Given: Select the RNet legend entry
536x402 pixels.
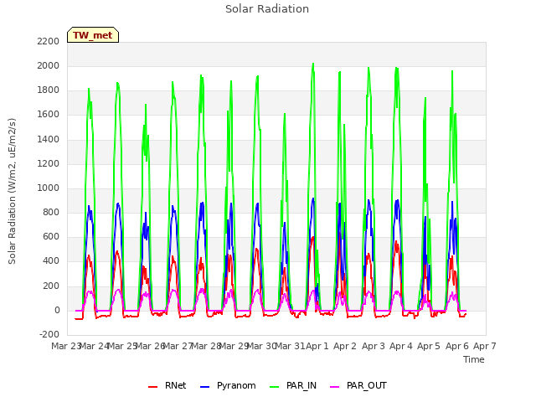Looking at the screenshot, I should (167, 385).
